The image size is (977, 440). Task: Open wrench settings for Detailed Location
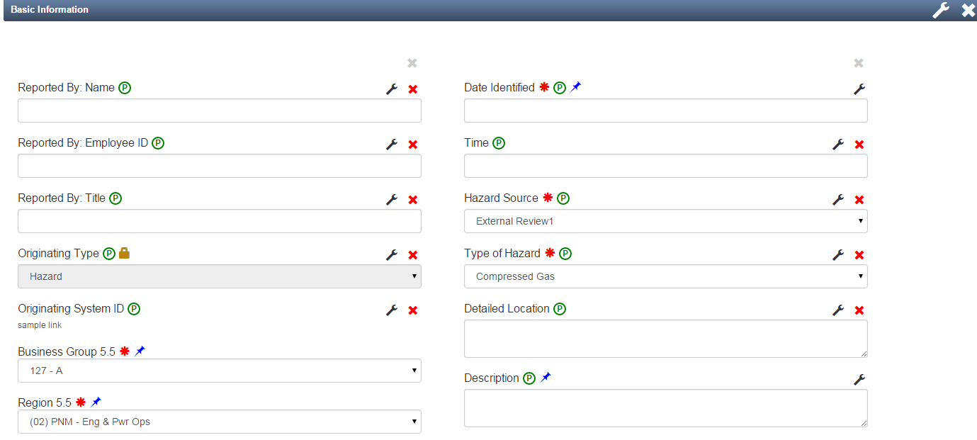[838, 310]
